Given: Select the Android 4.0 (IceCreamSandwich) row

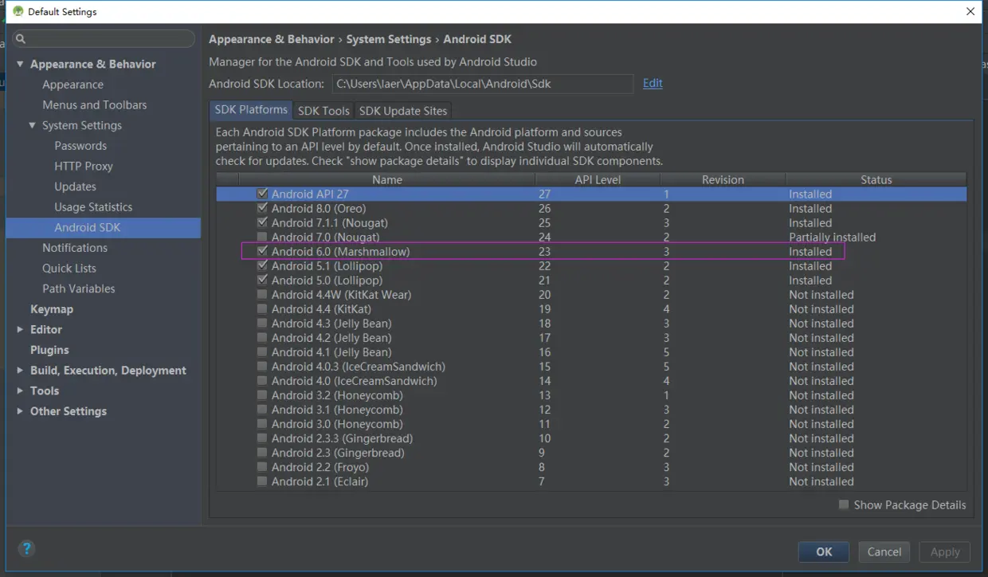Looking at the screenshot, I should [x=591, y=380].
